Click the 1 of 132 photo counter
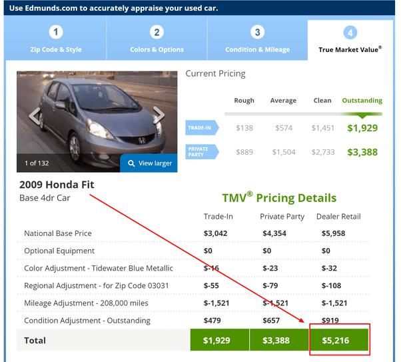401x362 pixels. (x=37, y=163)
